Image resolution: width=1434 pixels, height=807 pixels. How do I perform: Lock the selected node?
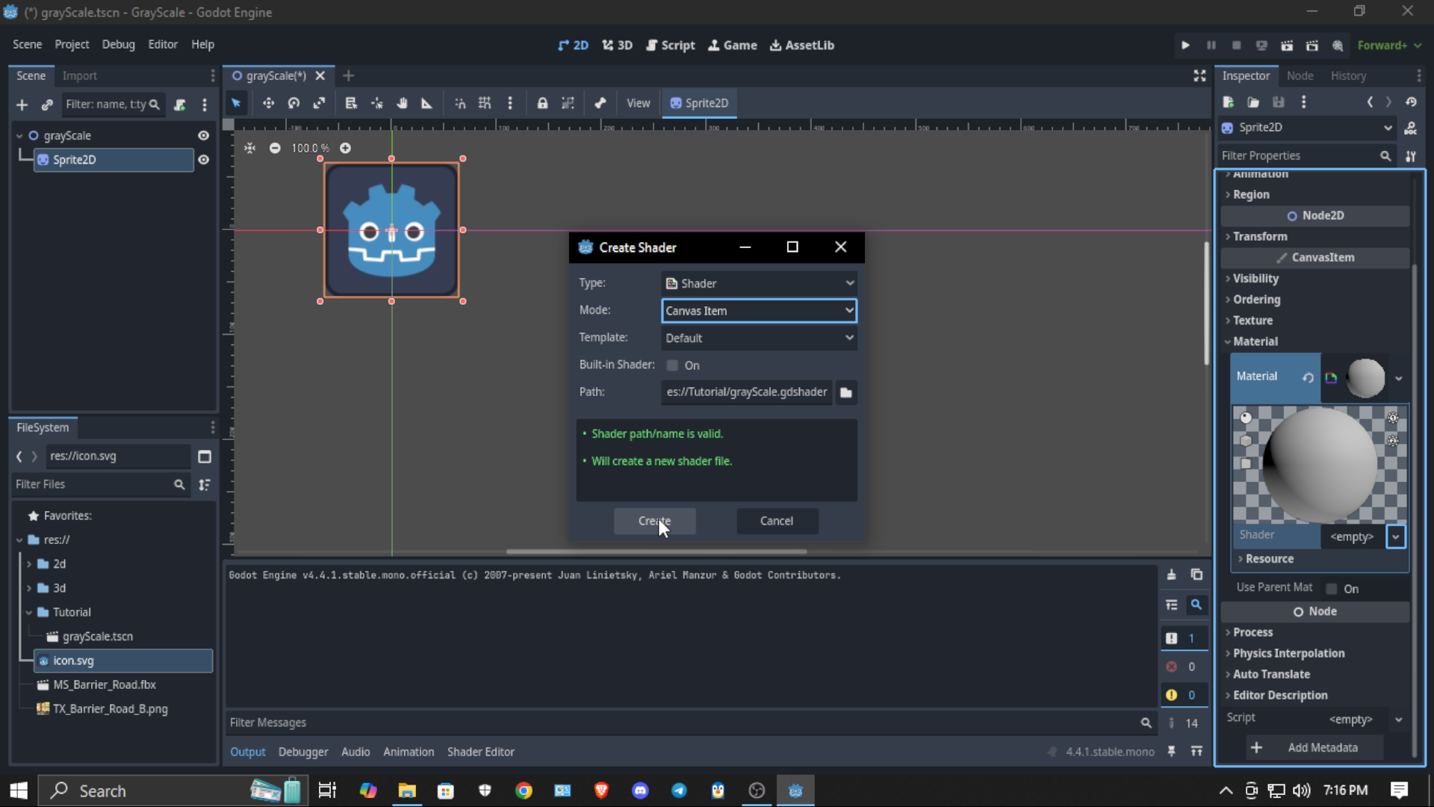(542, 103)
